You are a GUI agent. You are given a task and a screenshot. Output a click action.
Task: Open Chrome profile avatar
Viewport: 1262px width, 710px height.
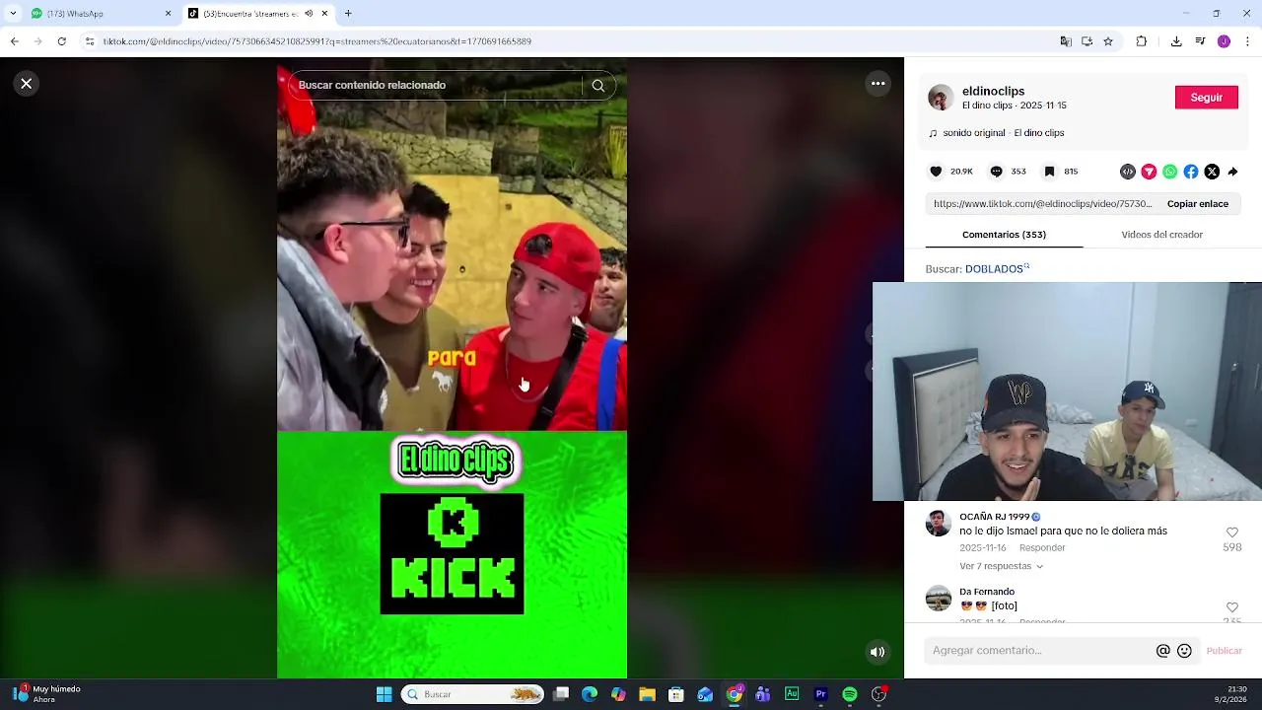[1224, 41]
